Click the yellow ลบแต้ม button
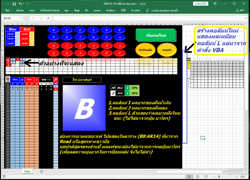Image resolution: width=250 pixels, height=180 pixels. 167,50
